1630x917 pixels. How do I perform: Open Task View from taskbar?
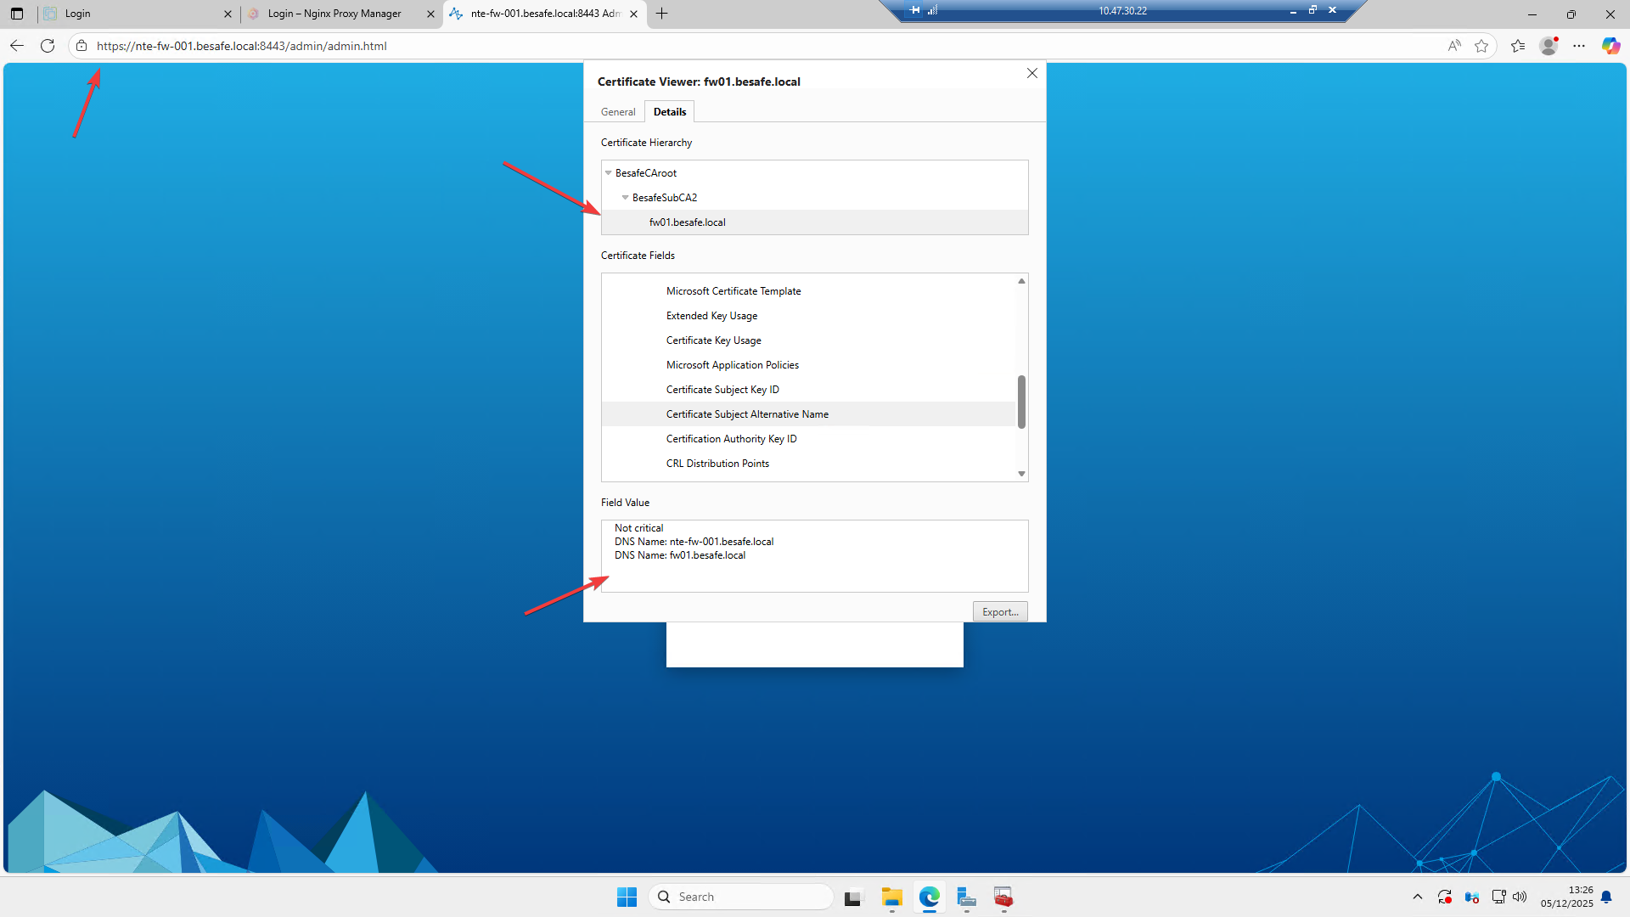[x=853, y=897]
